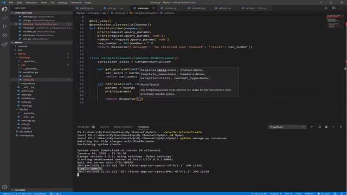The width and height of the screenshot is (347, 195).
Task: Open the editor More Actions ellipsis
Action: (x=341, y=8)
